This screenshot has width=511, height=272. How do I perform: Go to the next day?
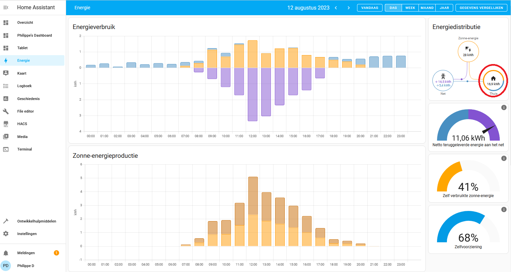point(348,8)
